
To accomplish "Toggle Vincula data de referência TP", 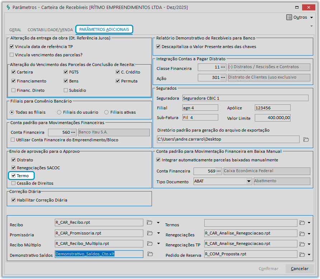I will [x=11, y=47].
